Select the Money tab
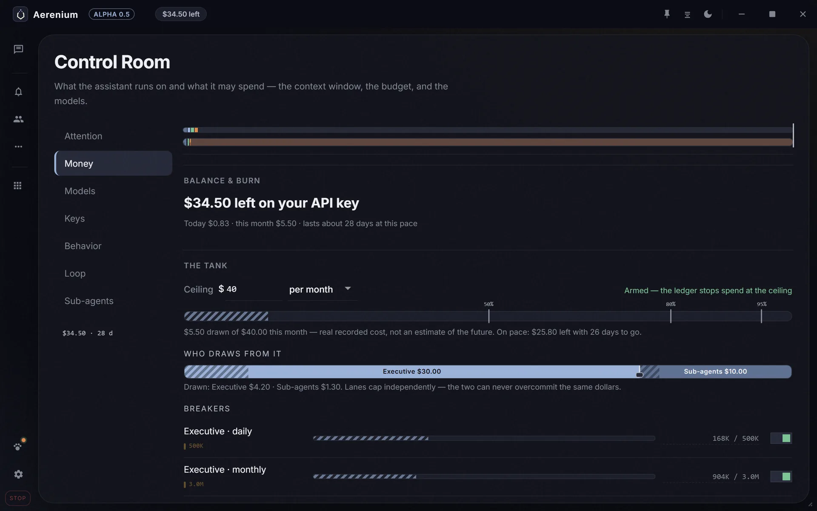Screen dimensions: 817x511 (113, 164)
